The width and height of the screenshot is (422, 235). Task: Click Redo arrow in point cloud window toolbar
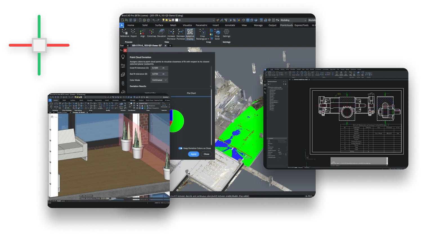[158, 20]
